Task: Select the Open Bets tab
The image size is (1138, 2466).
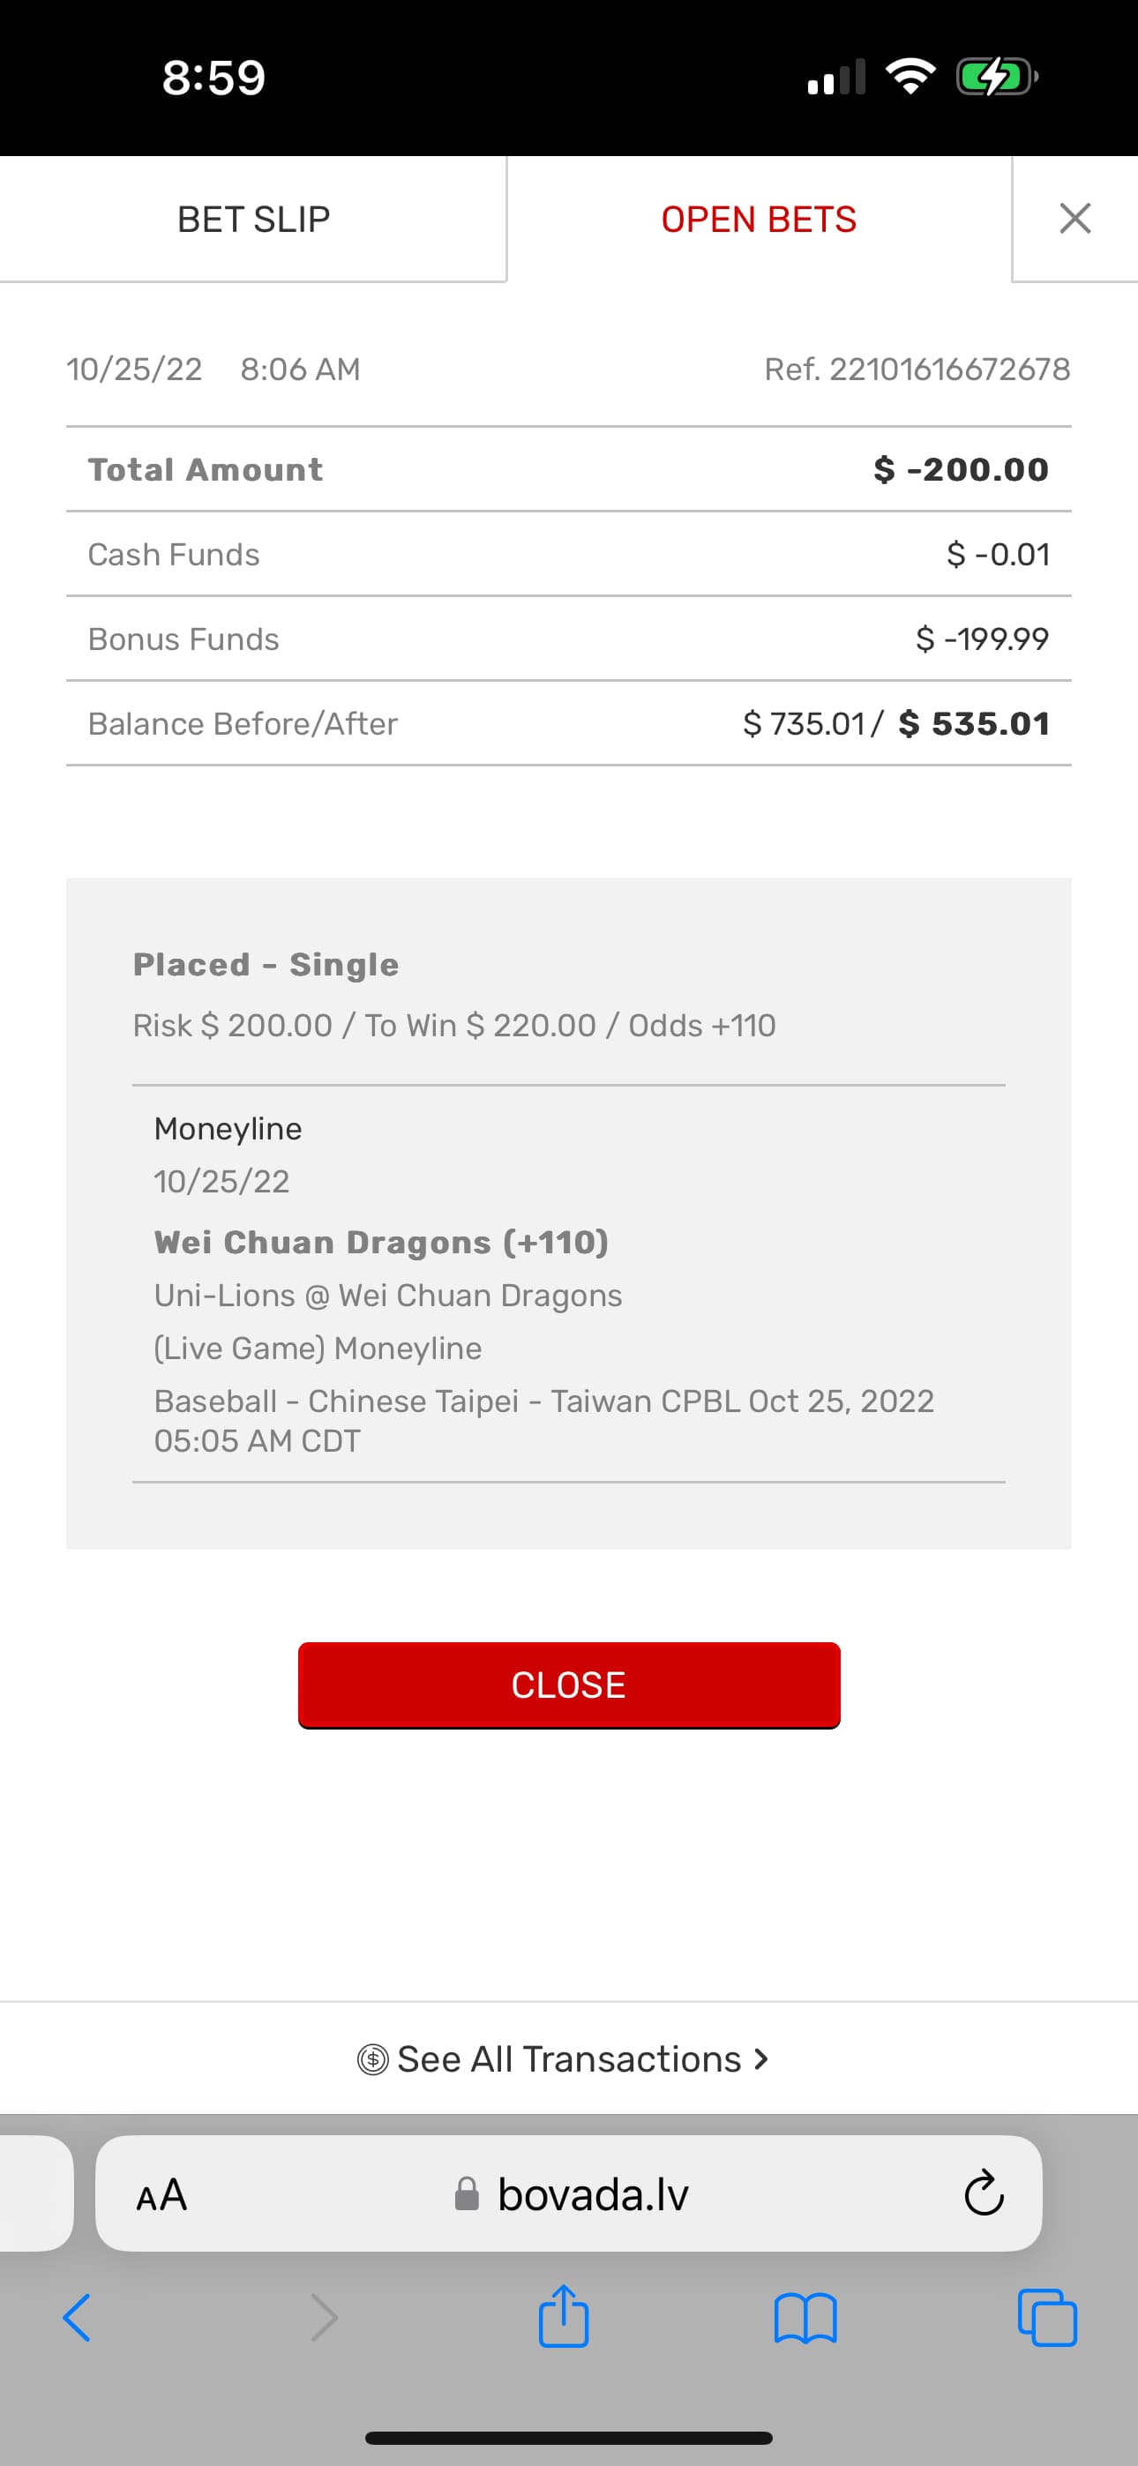Action: (759, 220)
